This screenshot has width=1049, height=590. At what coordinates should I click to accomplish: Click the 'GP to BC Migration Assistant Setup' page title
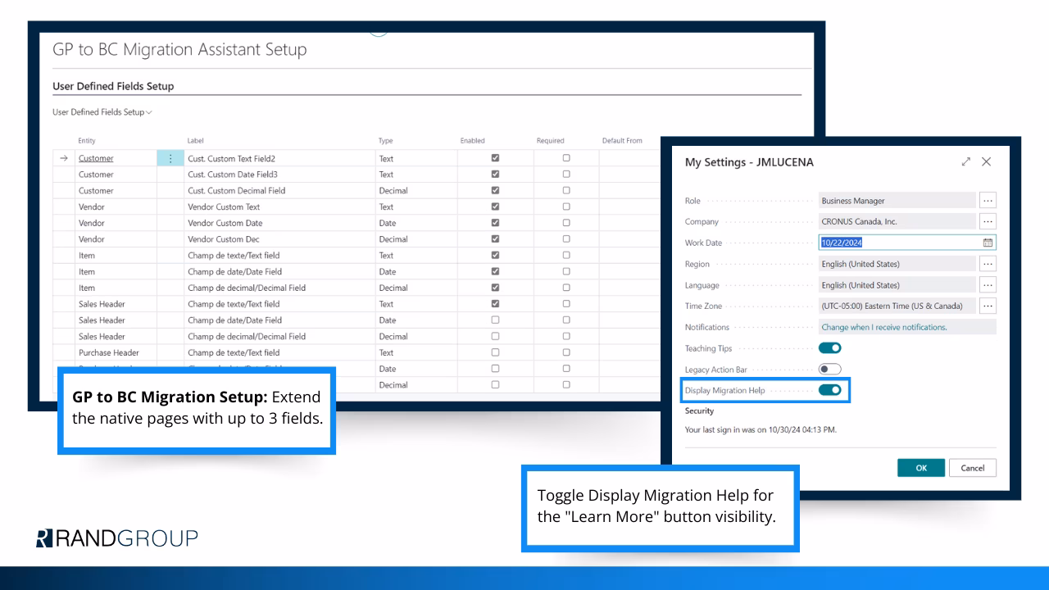[x=179, y=49]
